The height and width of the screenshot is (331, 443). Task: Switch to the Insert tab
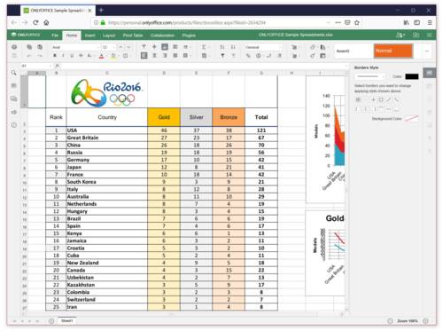(89, 35)
